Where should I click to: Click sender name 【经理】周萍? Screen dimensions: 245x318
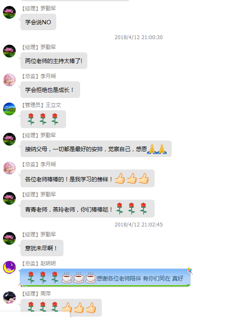coord(36,294)
